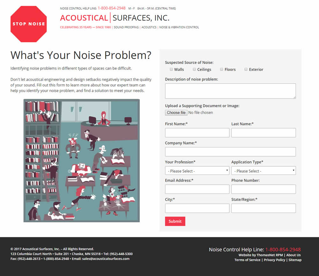Focus the First Name field
The width and height of the screenshot is (319, 276).
pyautogui.click(x=197, y=133)
